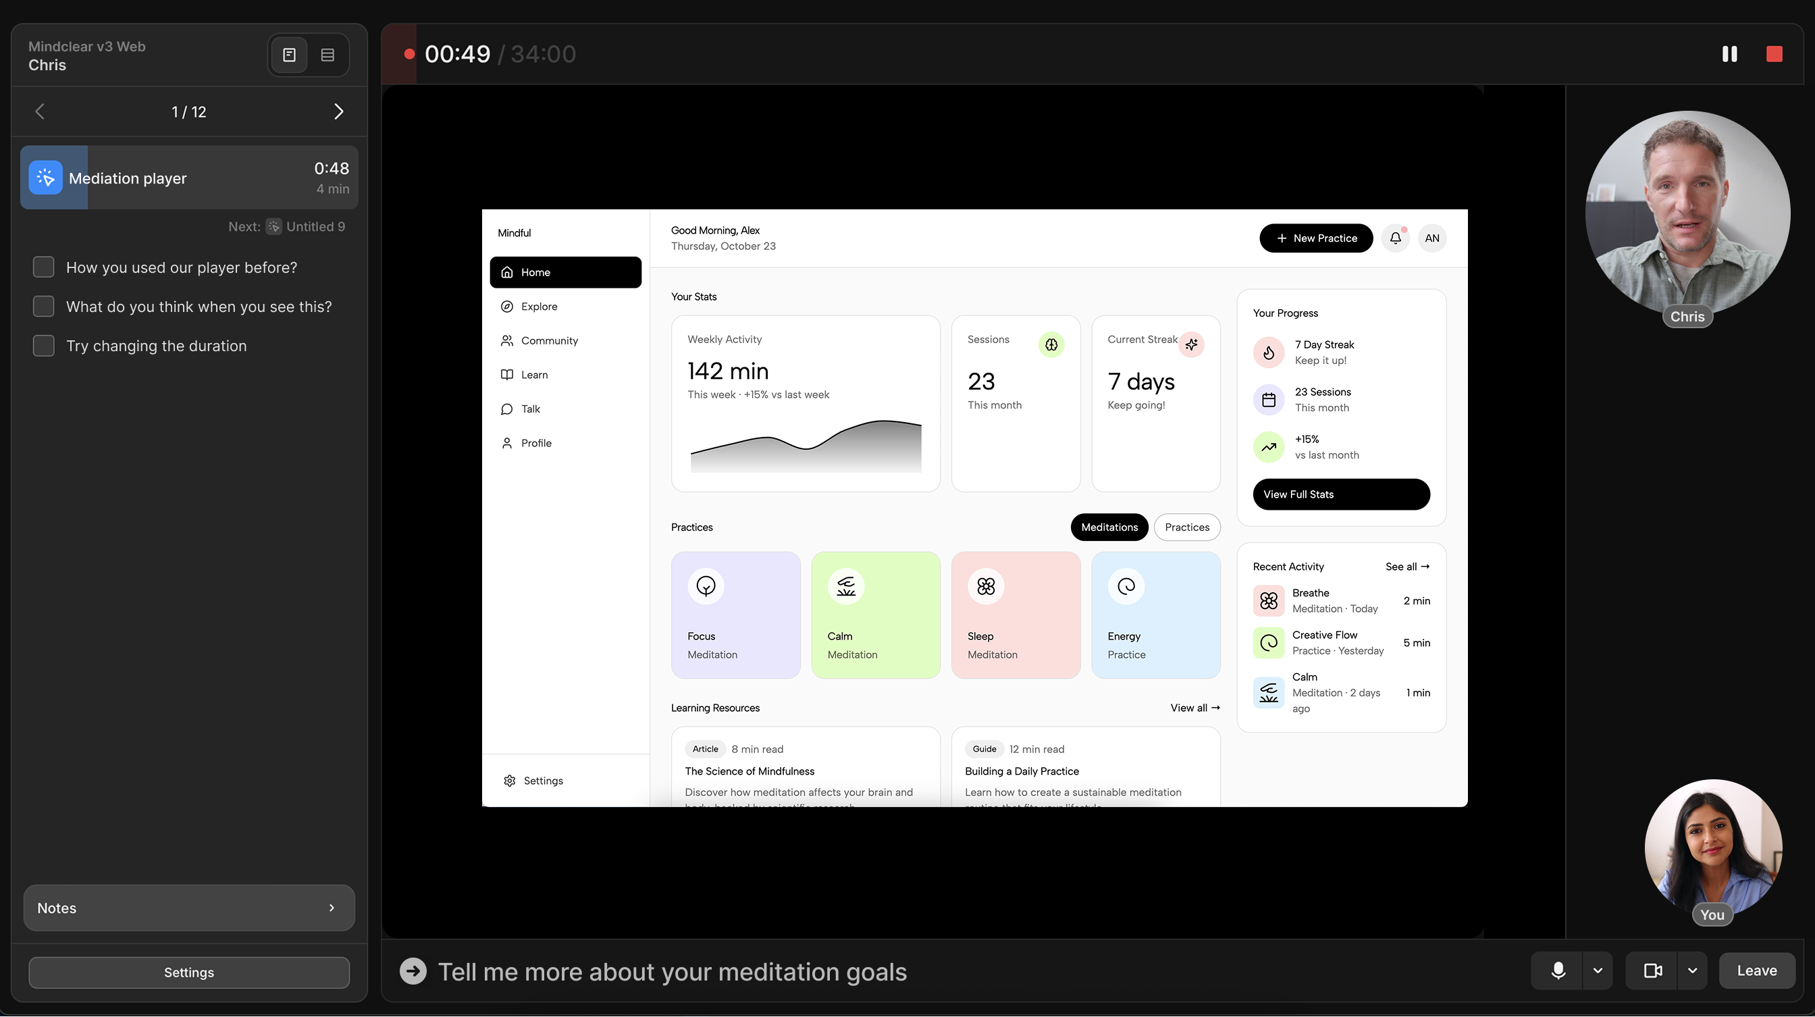Image resolution: width=1815 pixels, height=1017 pixels.
Task: Tick 'Try changing the duration' checkbox
Action: [44, 346]
